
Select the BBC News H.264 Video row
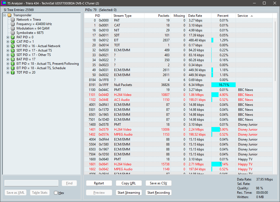178,95
